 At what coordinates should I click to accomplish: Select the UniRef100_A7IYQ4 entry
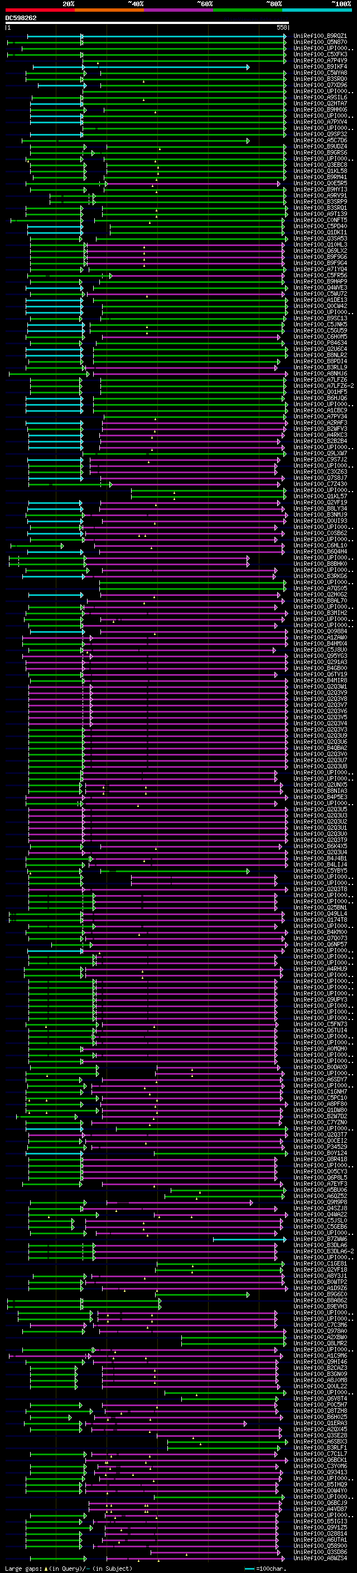point(320,270)
